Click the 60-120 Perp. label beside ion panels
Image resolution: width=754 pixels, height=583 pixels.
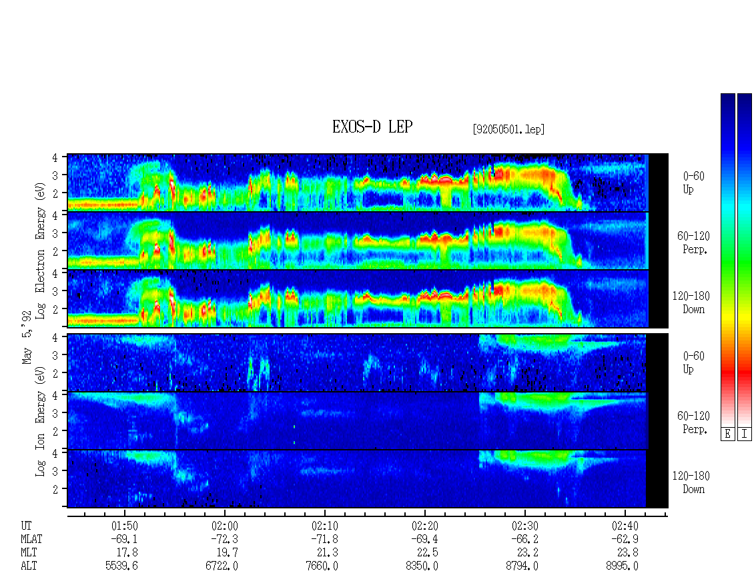click(693, 422)
